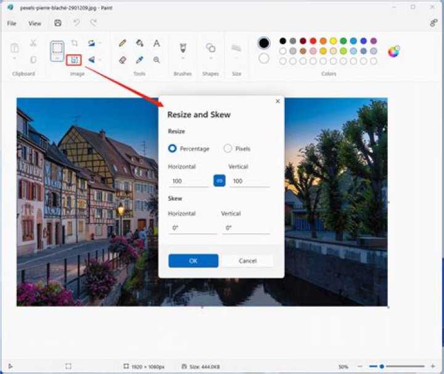Pick the orange color swatch
The height and width of the screenshot is (374, 444).
[323, 41]
